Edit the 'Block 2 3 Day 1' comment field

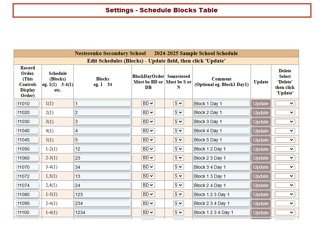221,158
